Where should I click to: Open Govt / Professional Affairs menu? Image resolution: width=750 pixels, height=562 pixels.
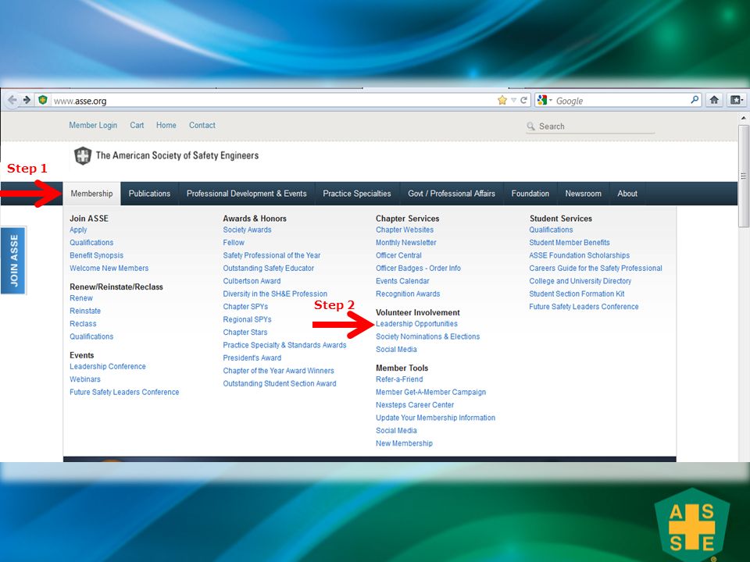(x=452, y=194)
